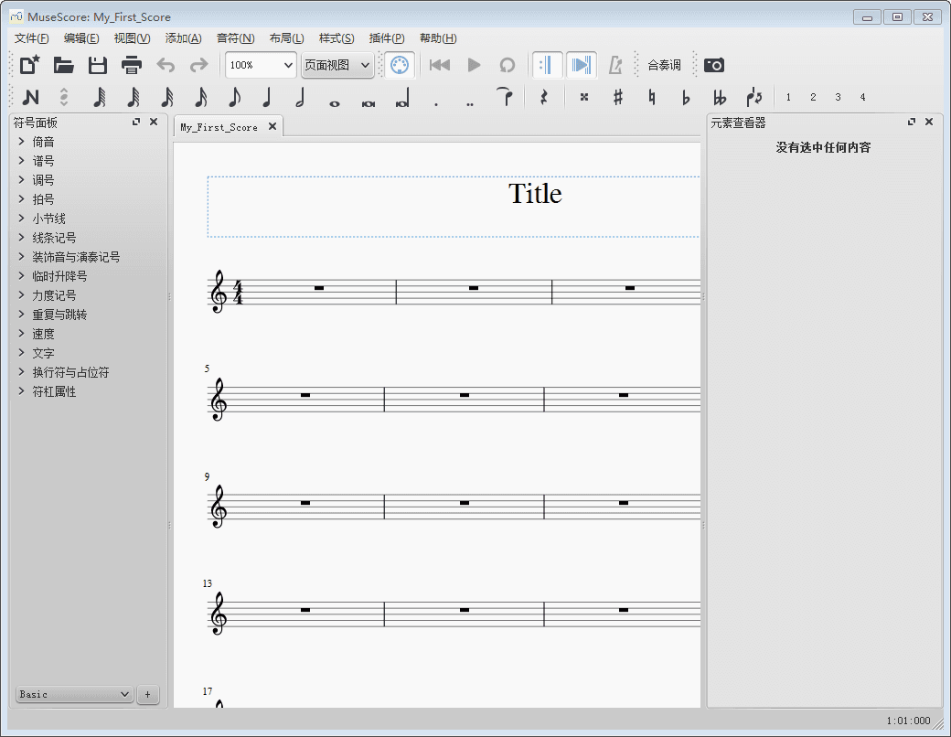Open the 添加(A) menu
Screen dimensions: 951x737
coord(183,38)
